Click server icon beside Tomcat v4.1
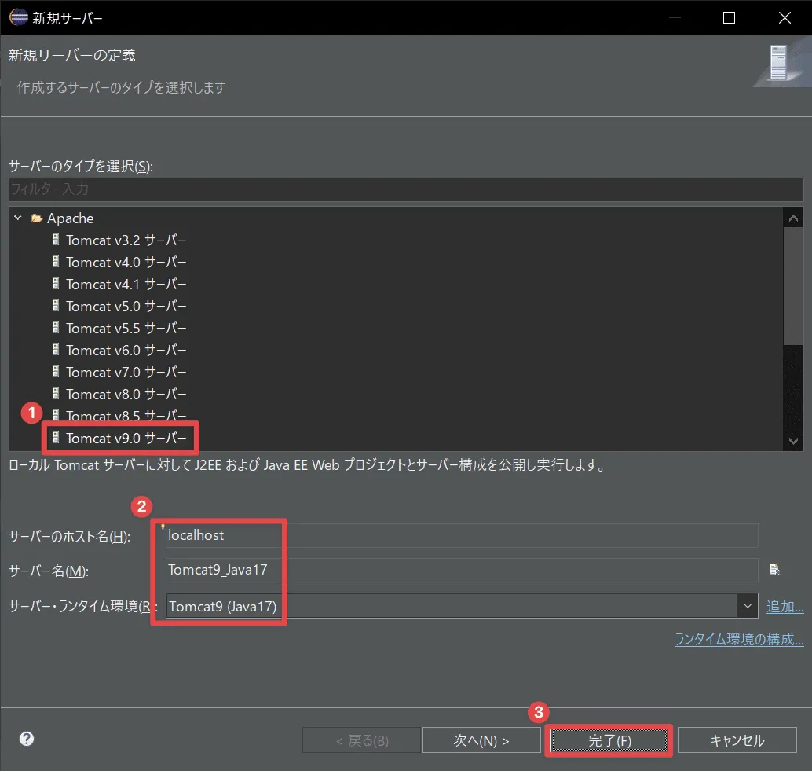This screenshot has height=771, width=812. (x=56, y=284)
